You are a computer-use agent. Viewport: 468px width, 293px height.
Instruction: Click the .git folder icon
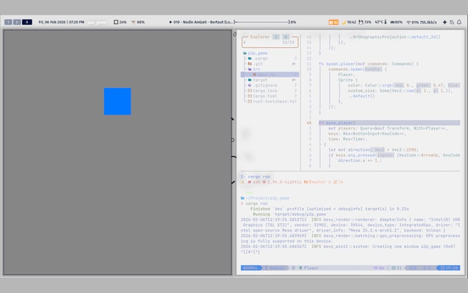coord(250,64)
